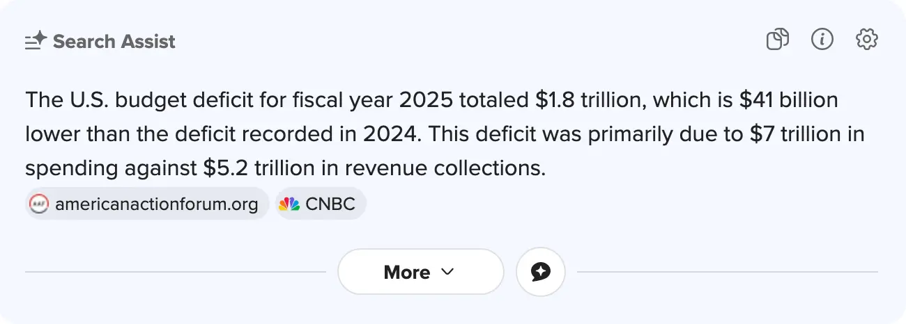Click the divider line left of More
The image size is (906, 324).
[176, 272]
